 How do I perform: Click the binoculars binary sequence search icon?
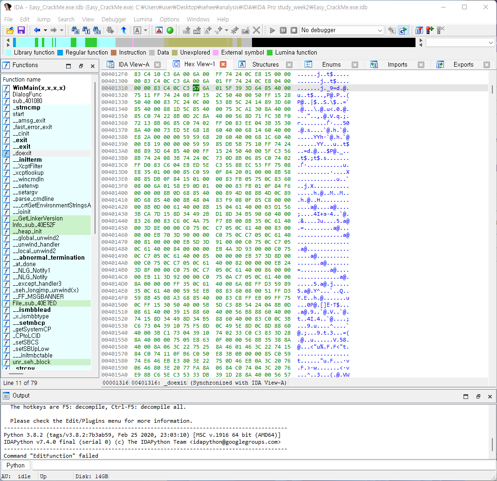coord(97,30)
